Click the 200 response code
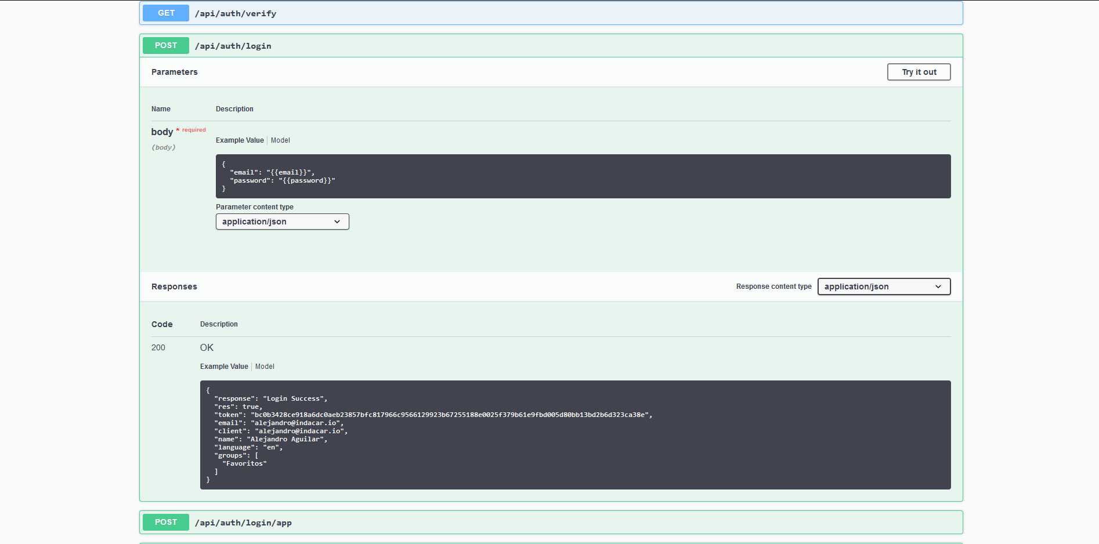 (158, 347)
